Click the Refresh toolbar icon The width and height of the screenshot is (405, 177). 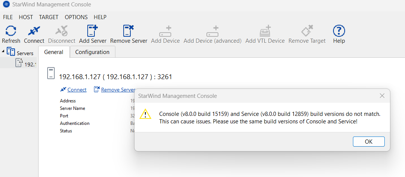(x=11, y=31)
